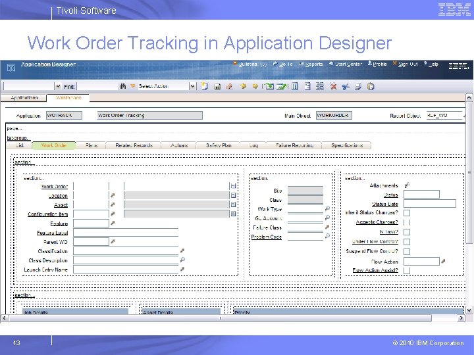Viewport: 474px width, 355px height.
Task: Click the red X delete control icon
Action: [x=333, y=87]
